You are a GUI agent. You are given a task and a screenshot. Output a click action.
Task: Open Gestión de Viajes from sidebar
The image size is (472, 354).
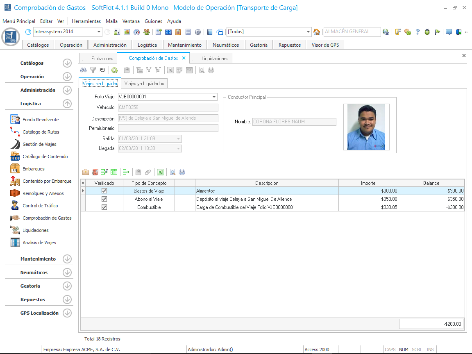click(39, 144)
